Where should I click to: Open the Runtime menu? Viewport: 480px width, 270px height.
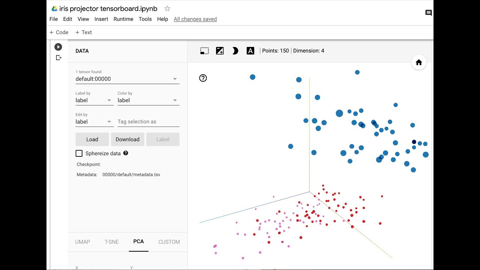coord(123,19)
